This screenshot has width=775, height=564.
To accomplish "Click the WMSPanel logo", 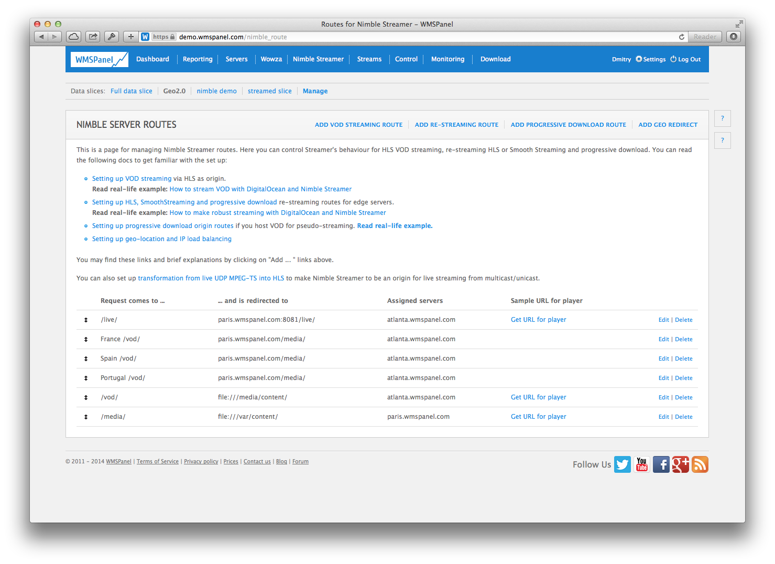I will pyautogui.click(x=99, y=59).
